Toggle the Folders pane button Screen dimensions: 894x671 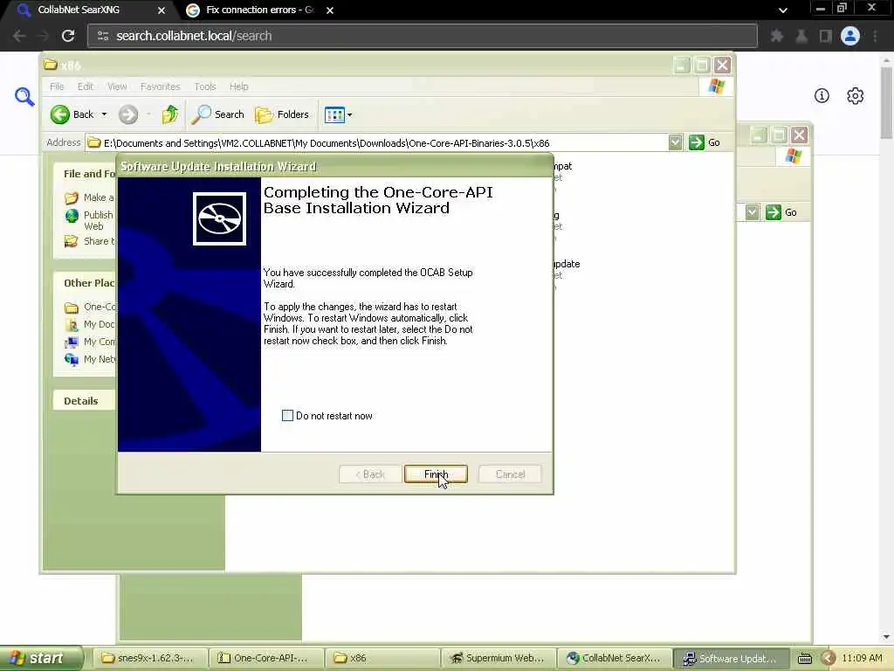point(281,114)
